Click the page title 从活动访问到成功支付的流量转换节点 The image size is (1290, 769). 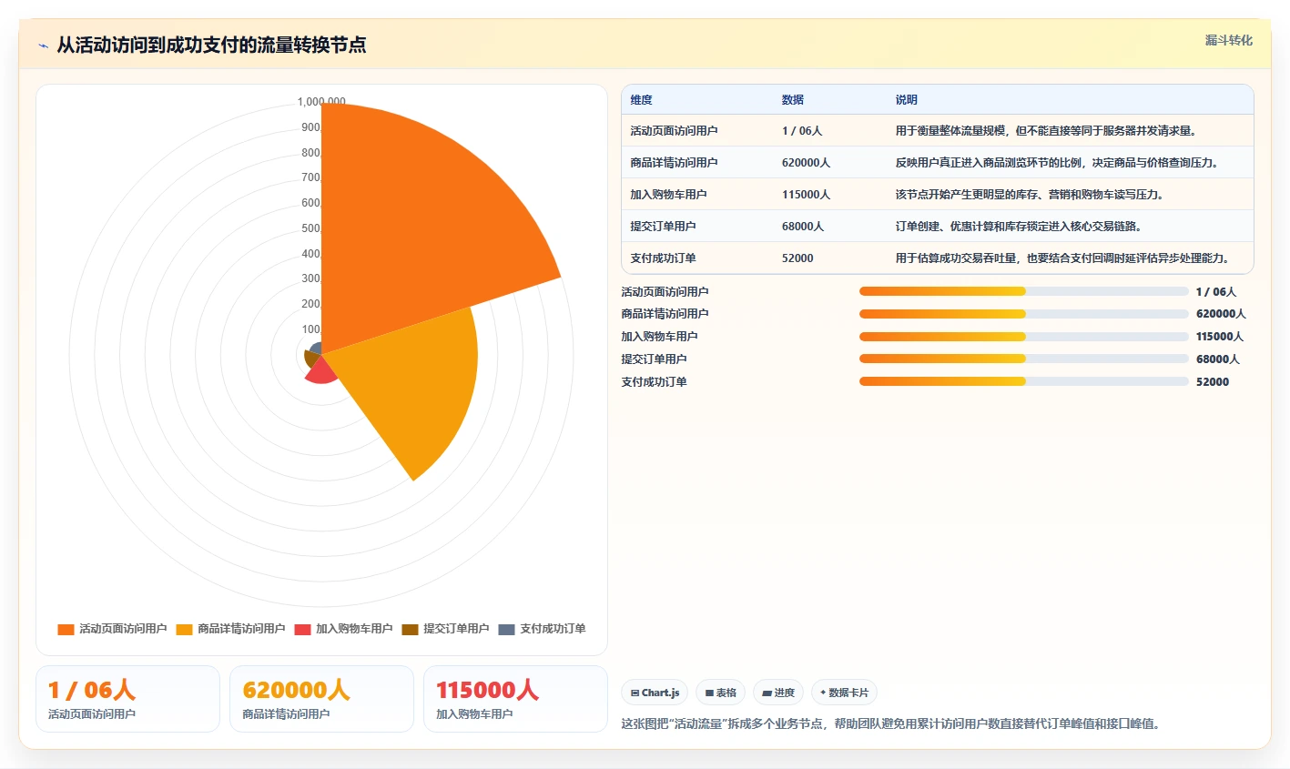pos(212,45)
